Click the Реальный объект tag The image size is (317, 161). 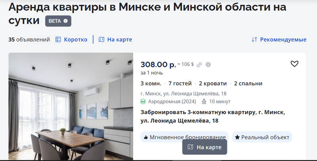point(262,137)
